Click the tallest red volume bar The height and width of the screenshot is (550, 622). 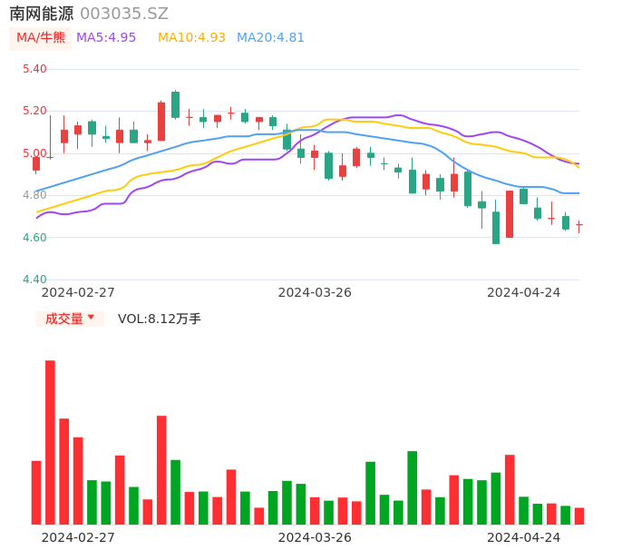(x=50, y=442)
